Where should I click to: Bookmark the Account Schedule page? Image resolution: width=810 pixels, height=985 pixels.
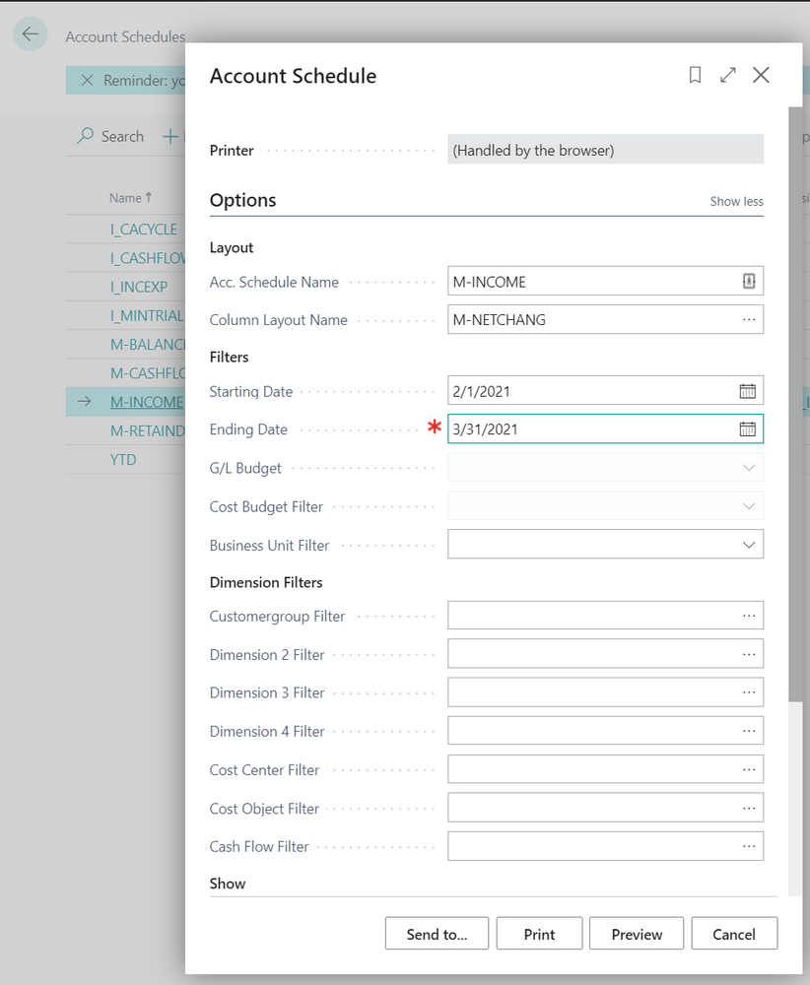pos(694,75)
